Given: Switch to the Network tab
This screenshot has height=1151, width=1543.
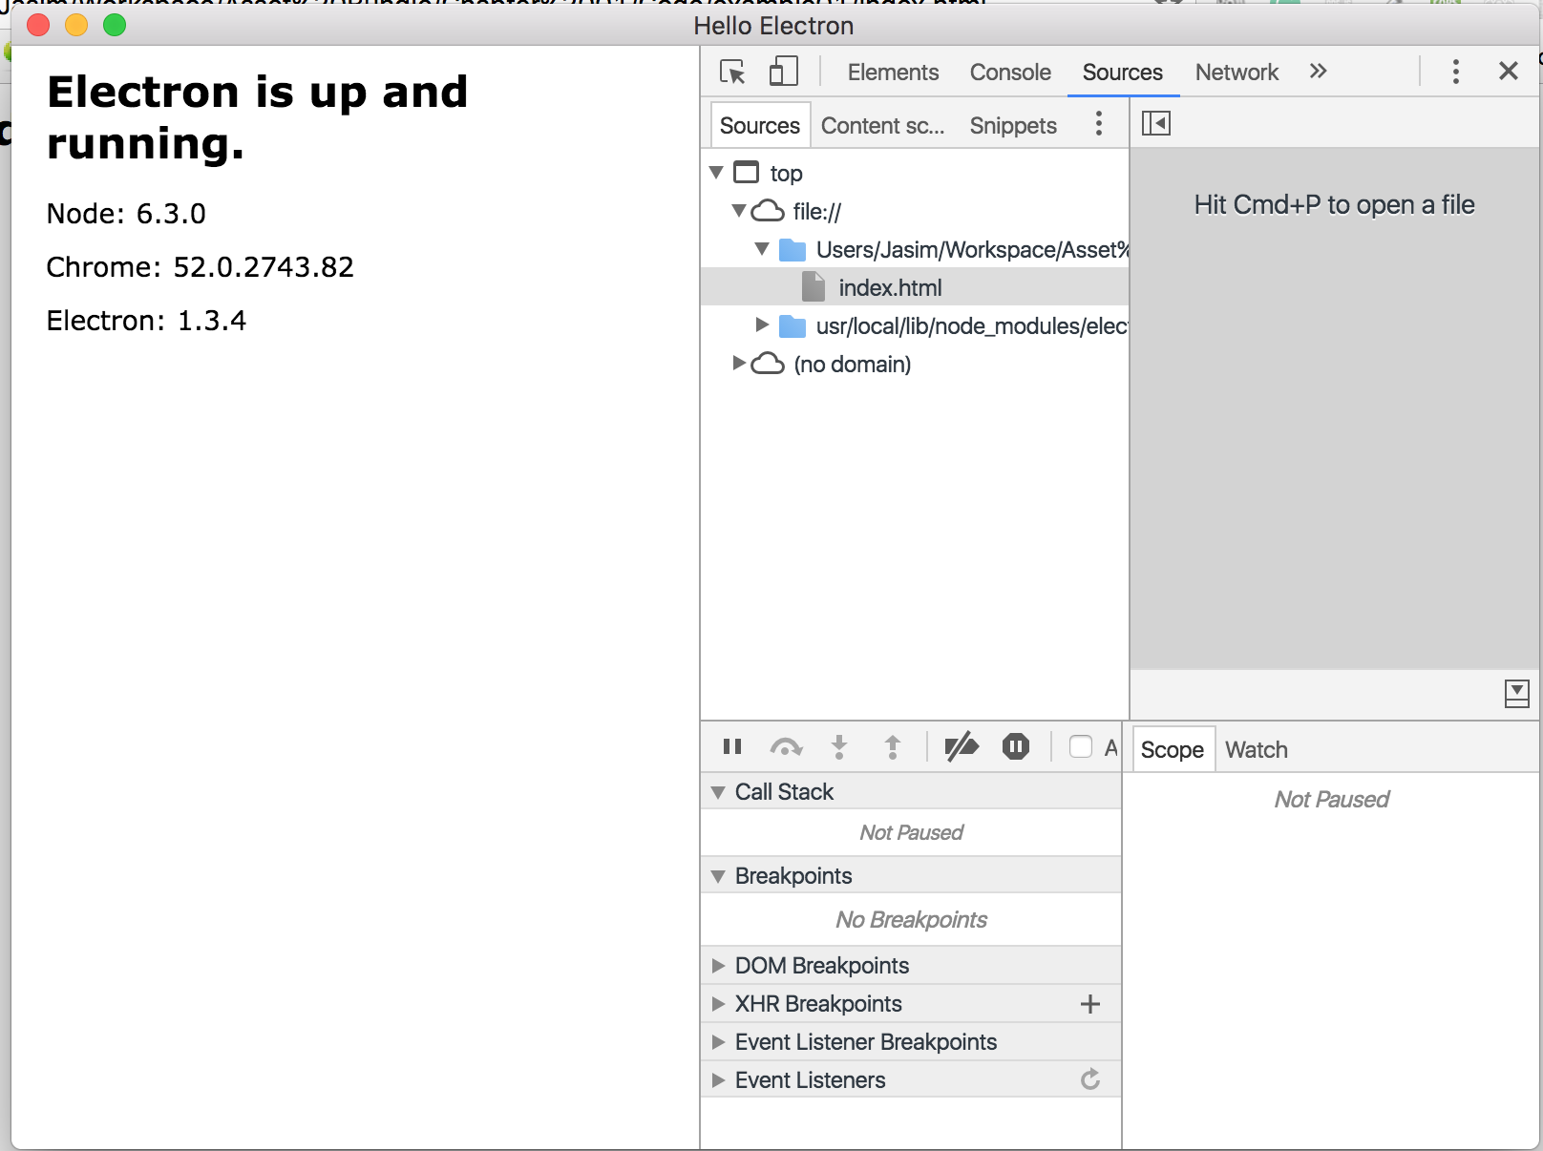Looking at the screenshot, I should [x=1237, y=72].
